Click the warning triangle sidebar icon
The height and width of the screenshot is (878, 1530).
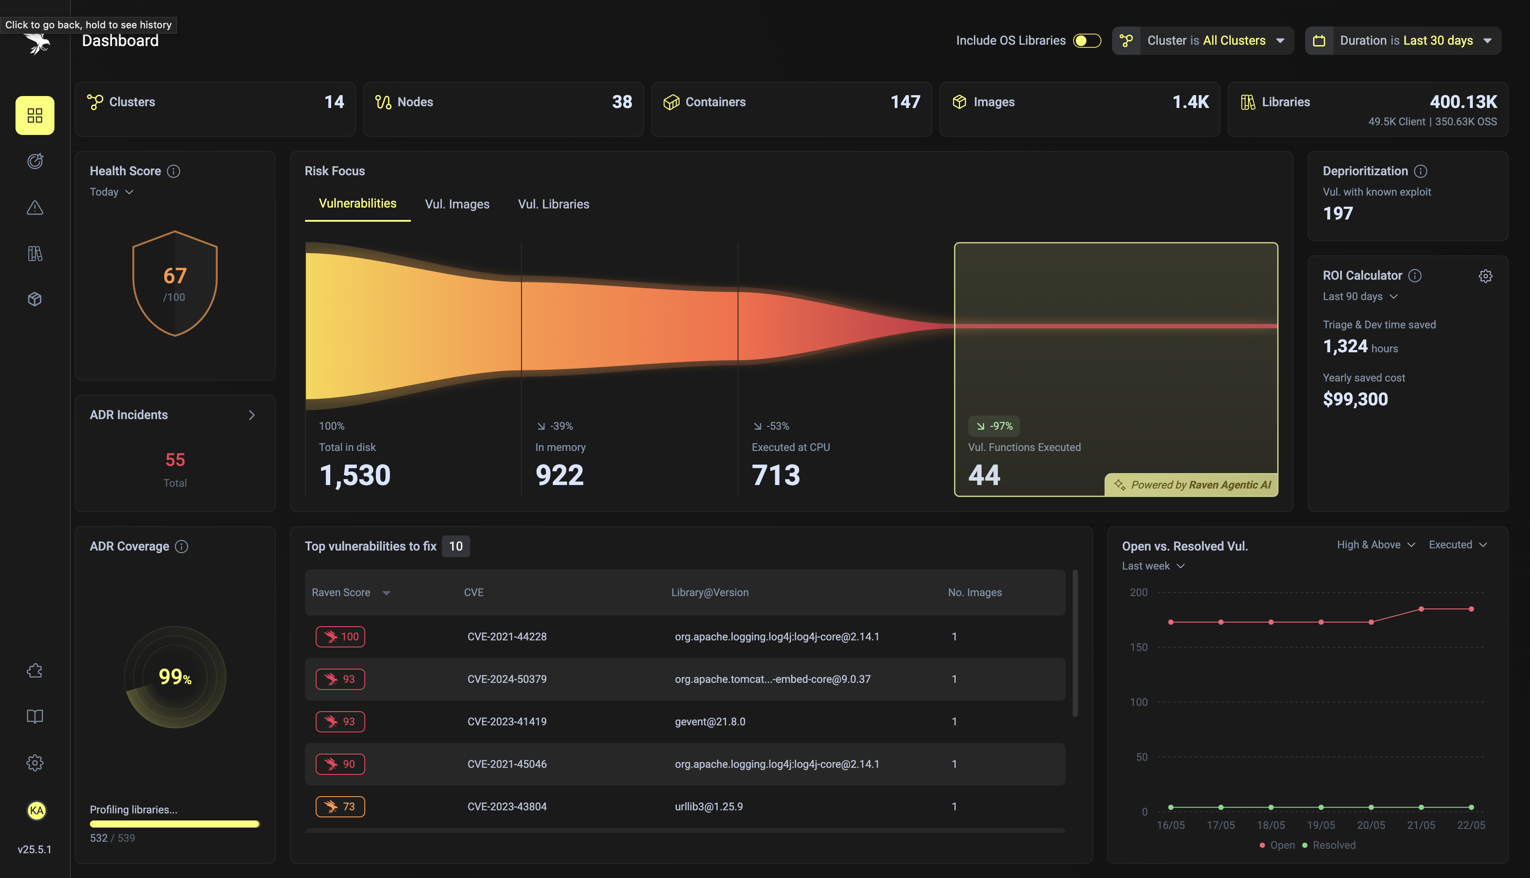tap(35, 208)
